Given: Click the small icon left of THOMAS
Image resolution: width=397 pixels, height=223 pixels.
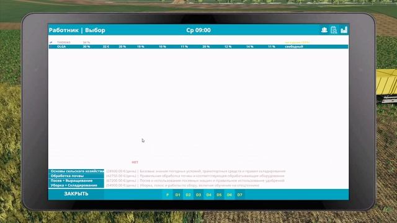Looking at the screenshot, I should (51, 43).
